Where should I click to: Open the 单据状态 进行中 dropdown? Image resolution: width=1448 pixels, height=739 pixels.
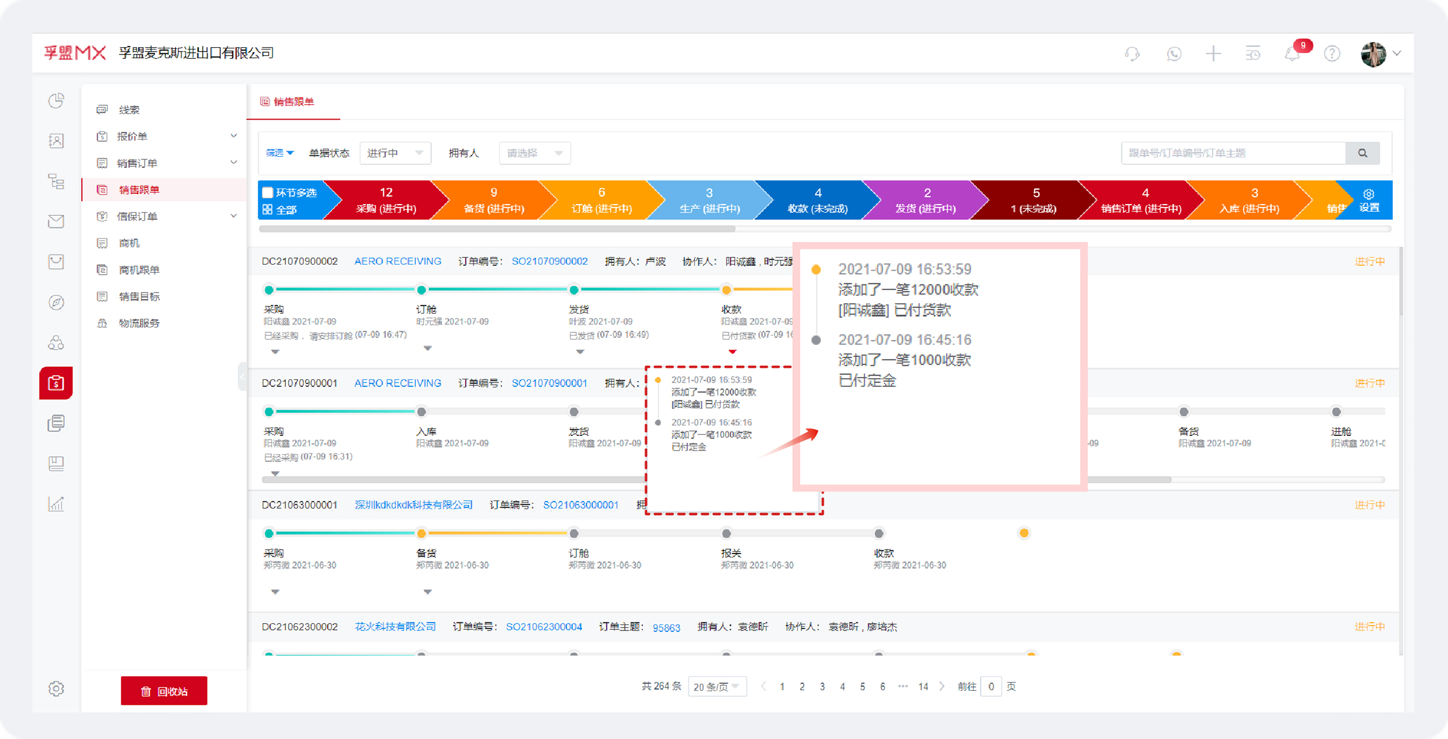tap(395, 153)
